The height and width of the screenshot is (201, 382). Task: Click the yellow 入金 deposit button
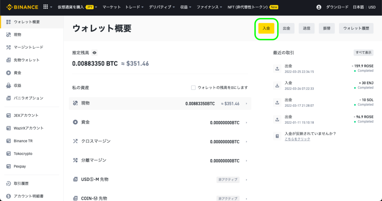266,28
